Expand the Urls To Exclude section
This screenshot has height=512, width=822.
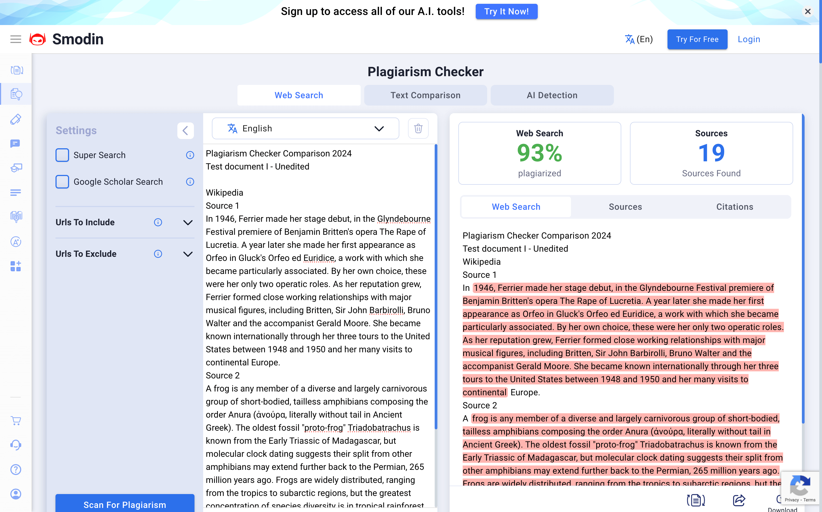click(x=188, y=254)
